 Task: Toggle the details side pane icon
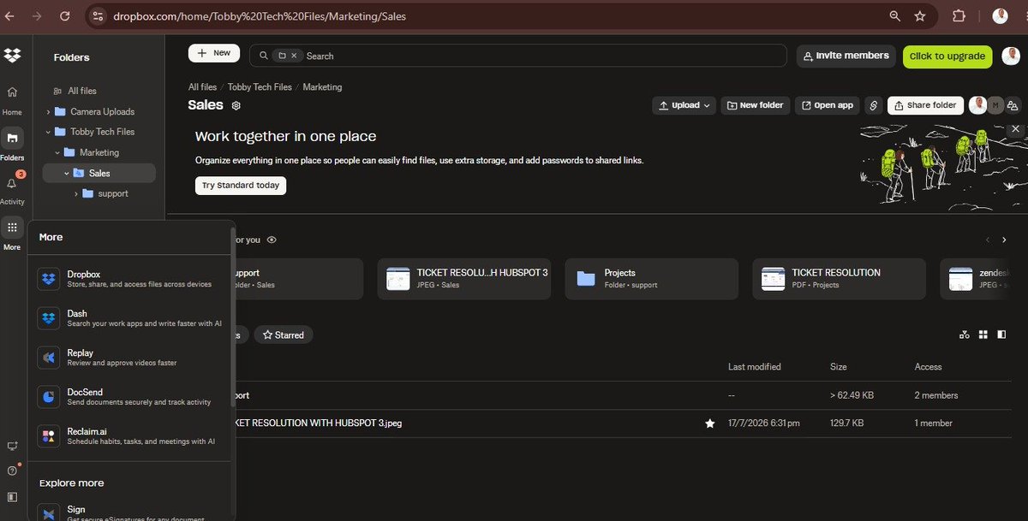[x=1001, y=335]
